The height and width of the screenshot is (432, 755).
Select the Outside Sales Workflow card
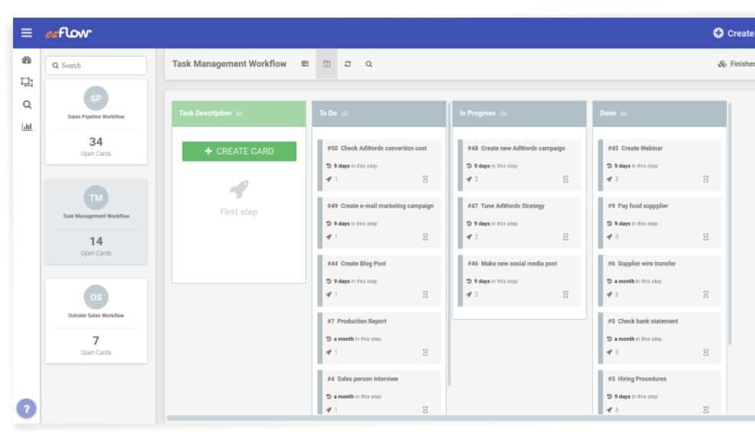[x=96, y=320]
